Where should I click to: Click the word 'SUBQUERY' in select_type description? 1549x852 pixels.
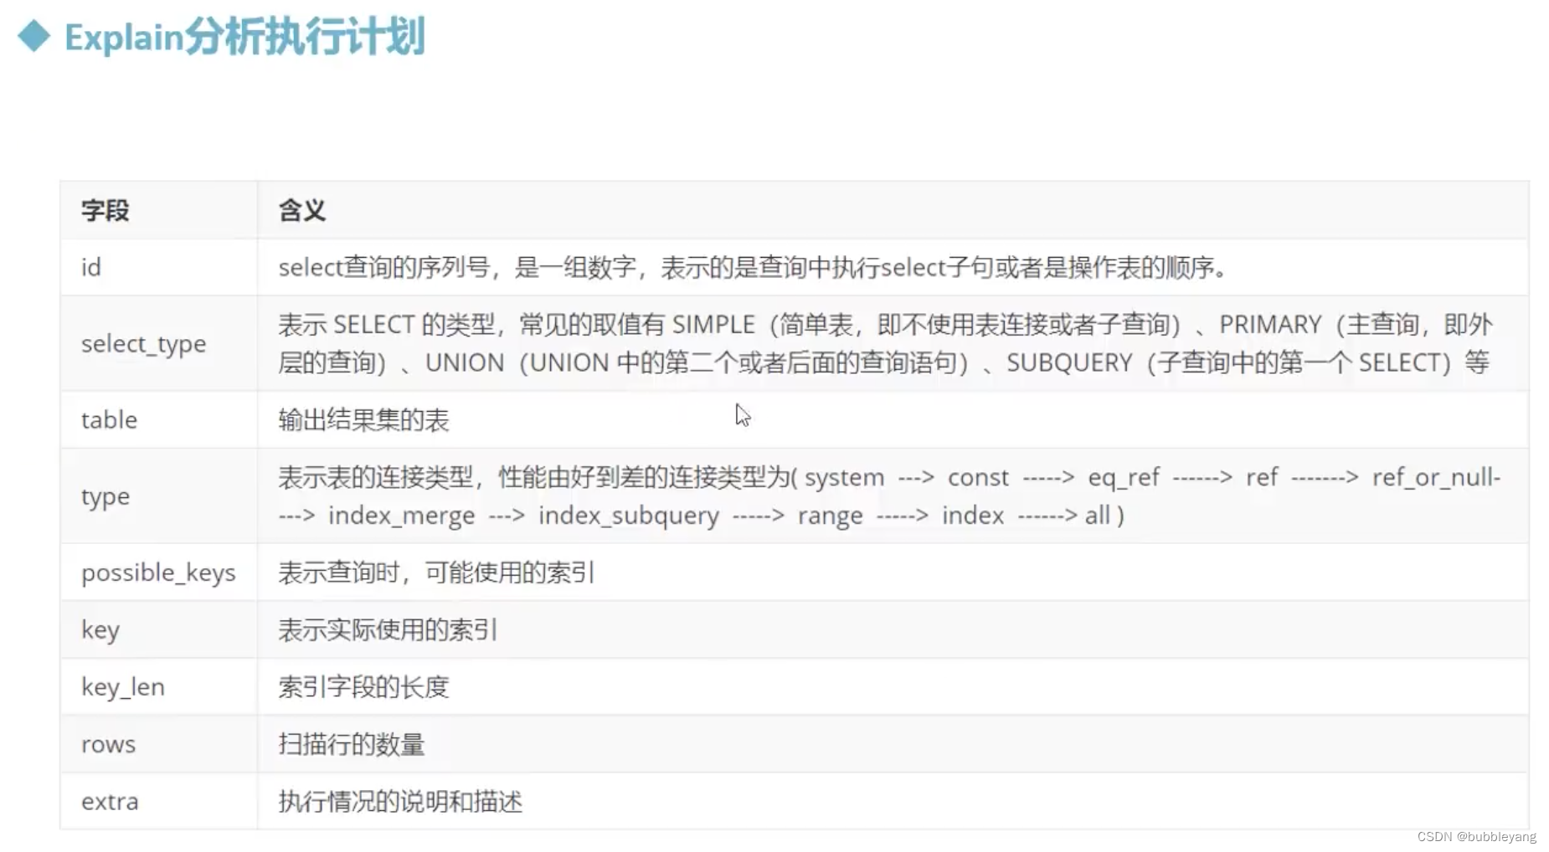pos(1069,363)
